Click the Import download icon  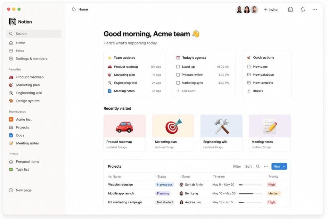pos(249,91)
